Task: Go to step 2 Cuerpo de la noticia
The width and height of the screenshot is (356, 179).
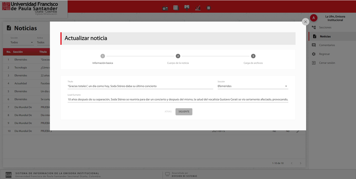Action: (x=178, y=56)
